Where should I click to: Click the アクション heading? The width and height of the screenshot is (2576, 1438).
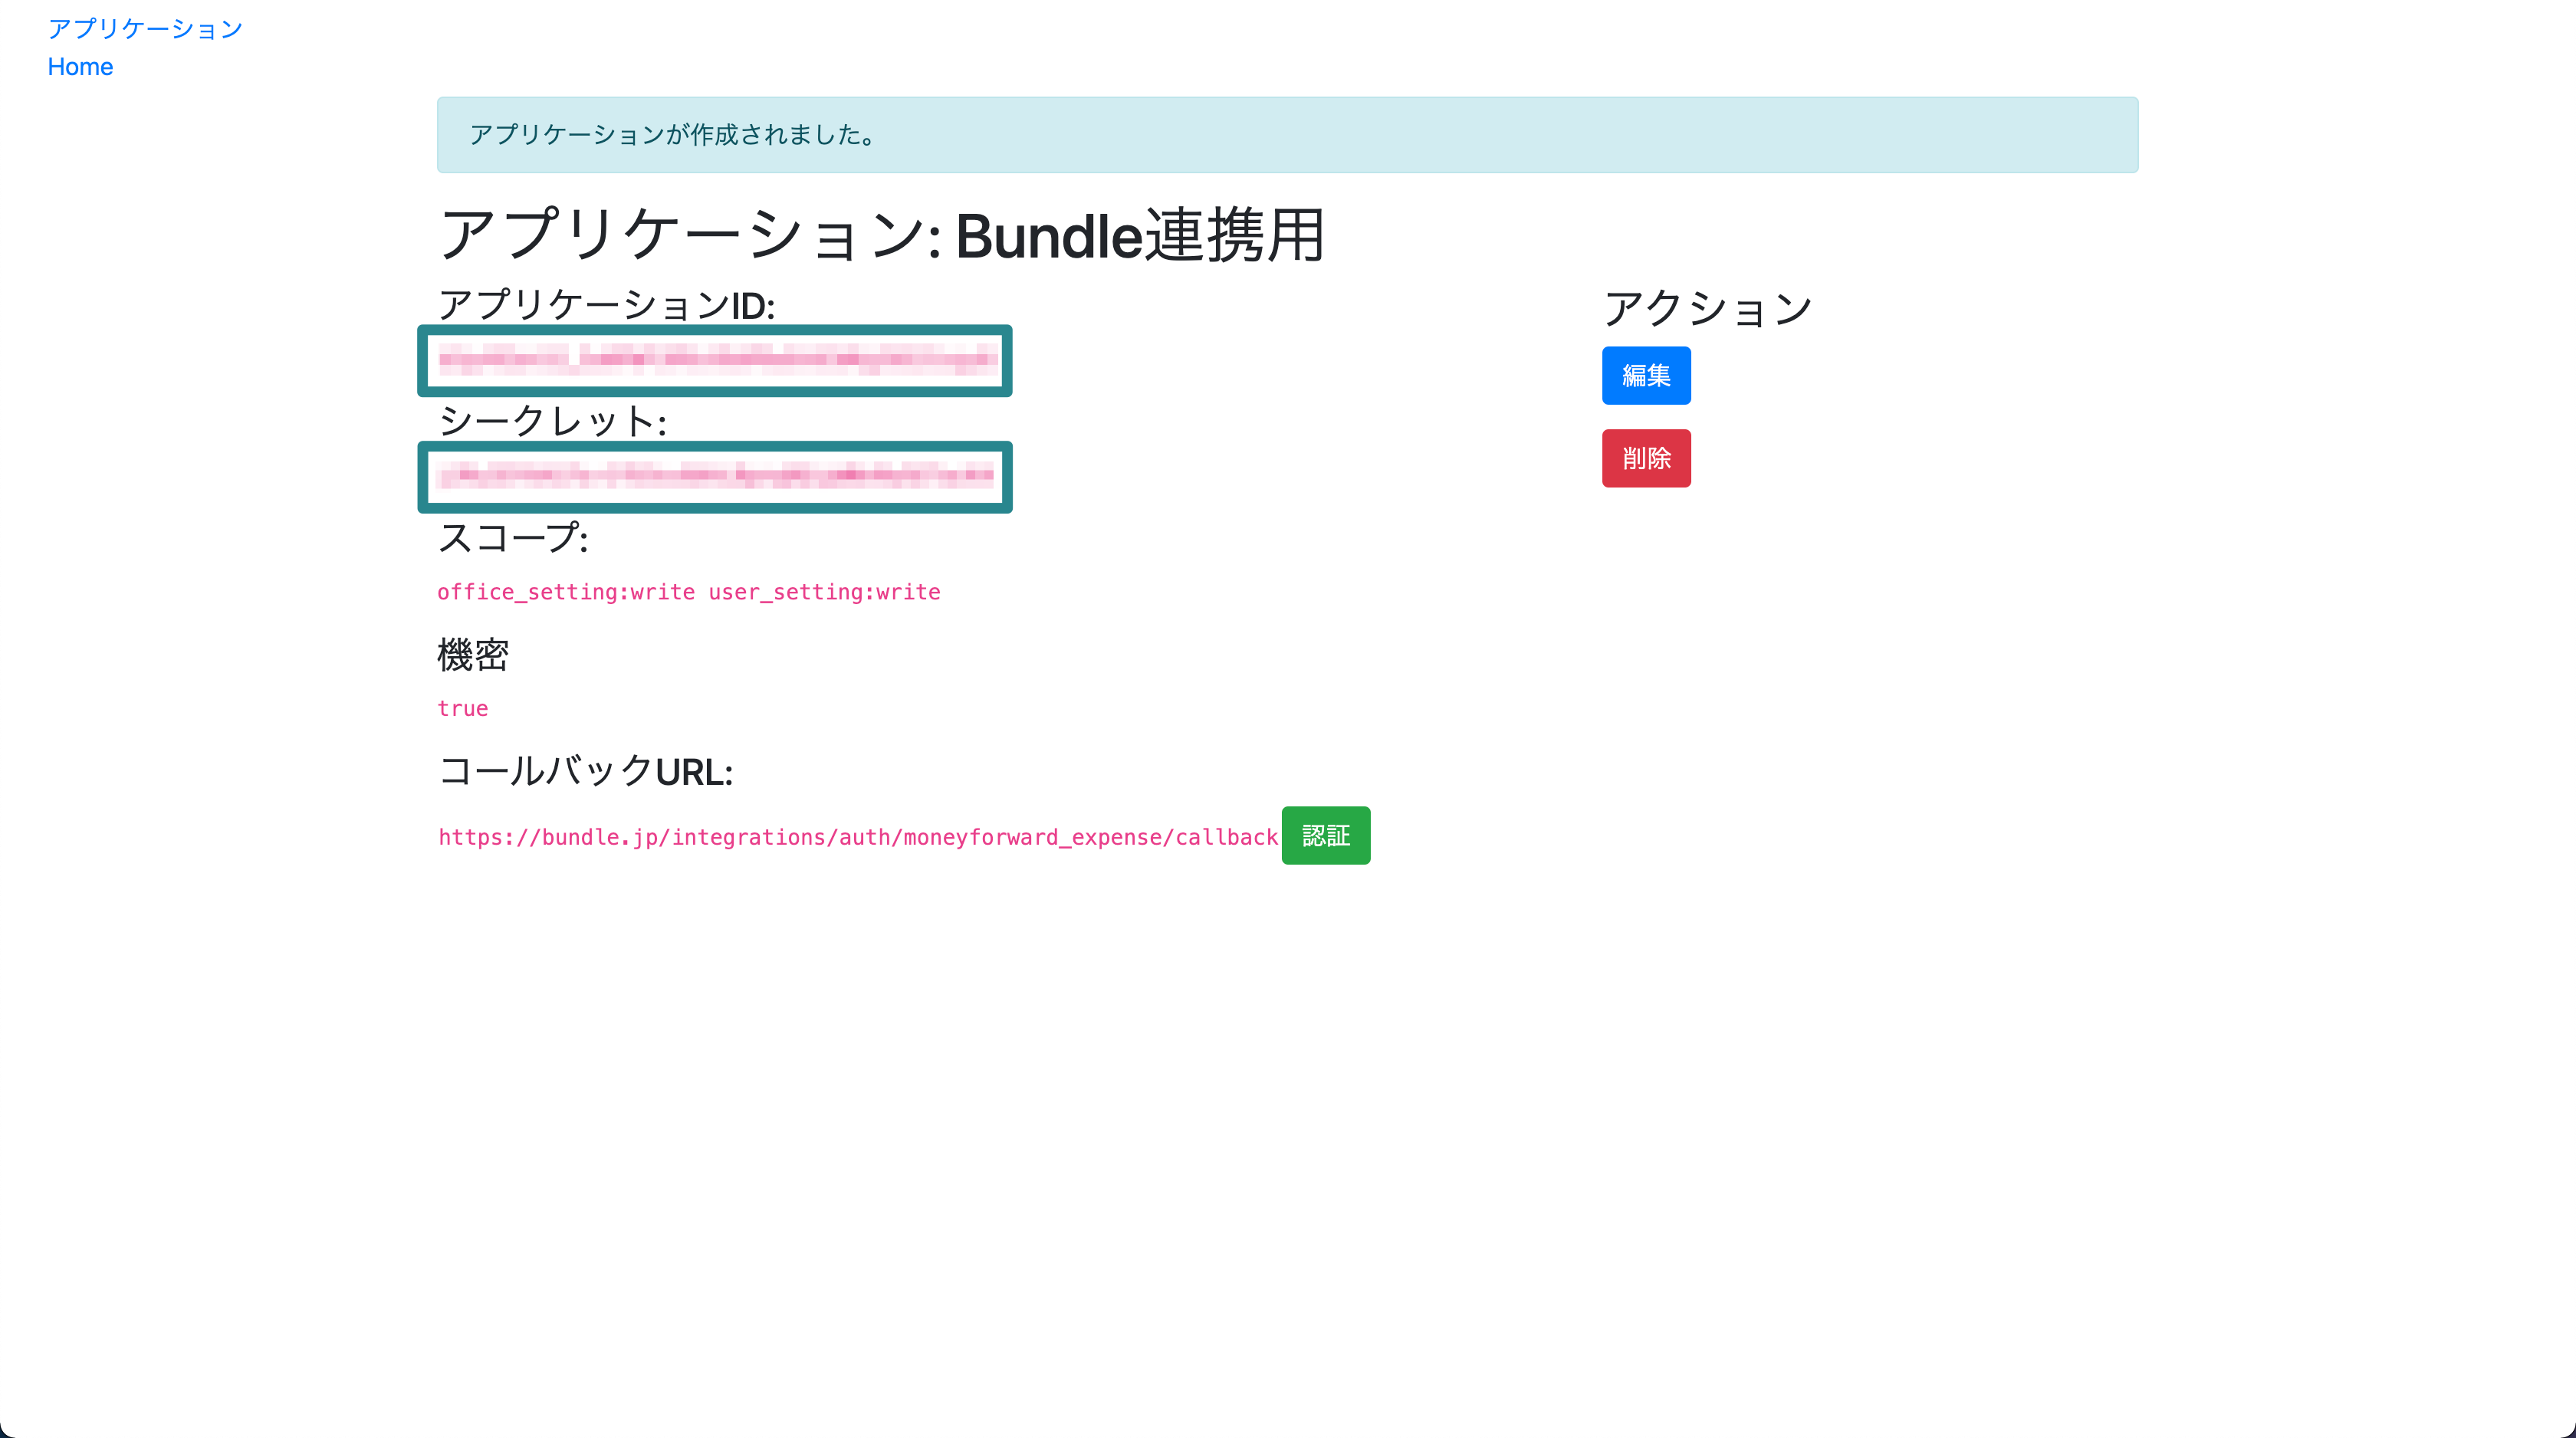click(1707, 308)
